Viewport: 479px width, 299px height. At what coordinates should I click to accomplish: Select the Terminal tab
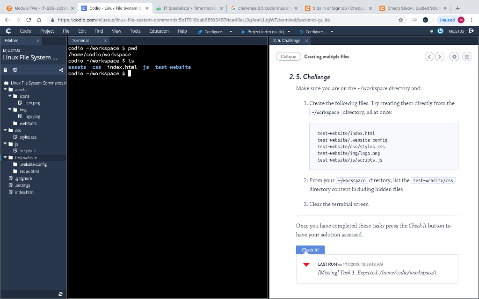point(80,40)
